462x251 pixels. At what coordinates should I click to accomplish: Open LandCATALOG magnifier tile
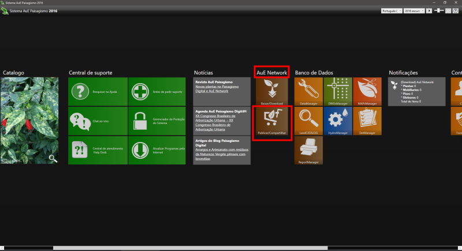coord(308,121)
